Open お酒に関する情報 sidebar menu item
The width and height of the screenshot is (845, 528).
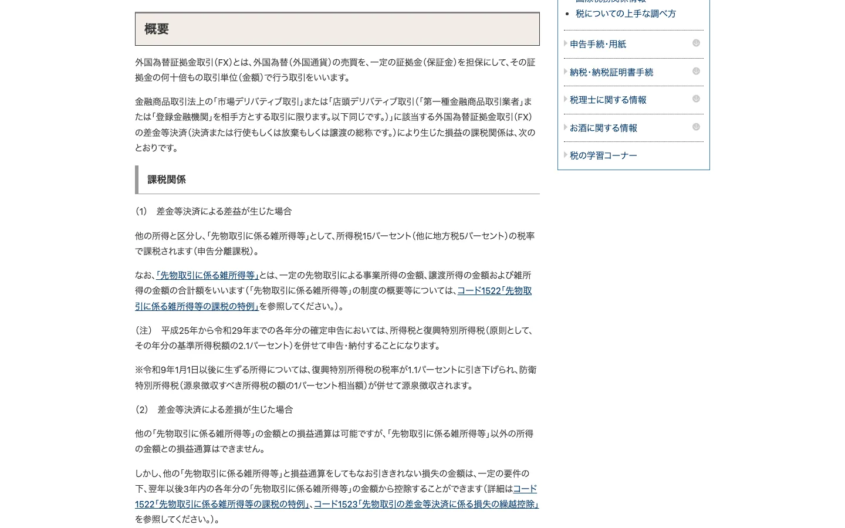(x=603, y=128)
